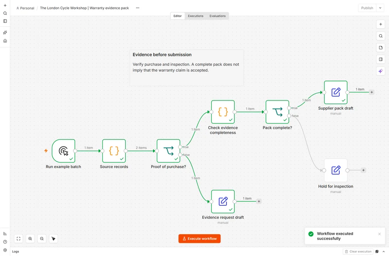Switch to the Executions tab
The height and width of the screenshot is (256, 389).
tap(195, 16)
